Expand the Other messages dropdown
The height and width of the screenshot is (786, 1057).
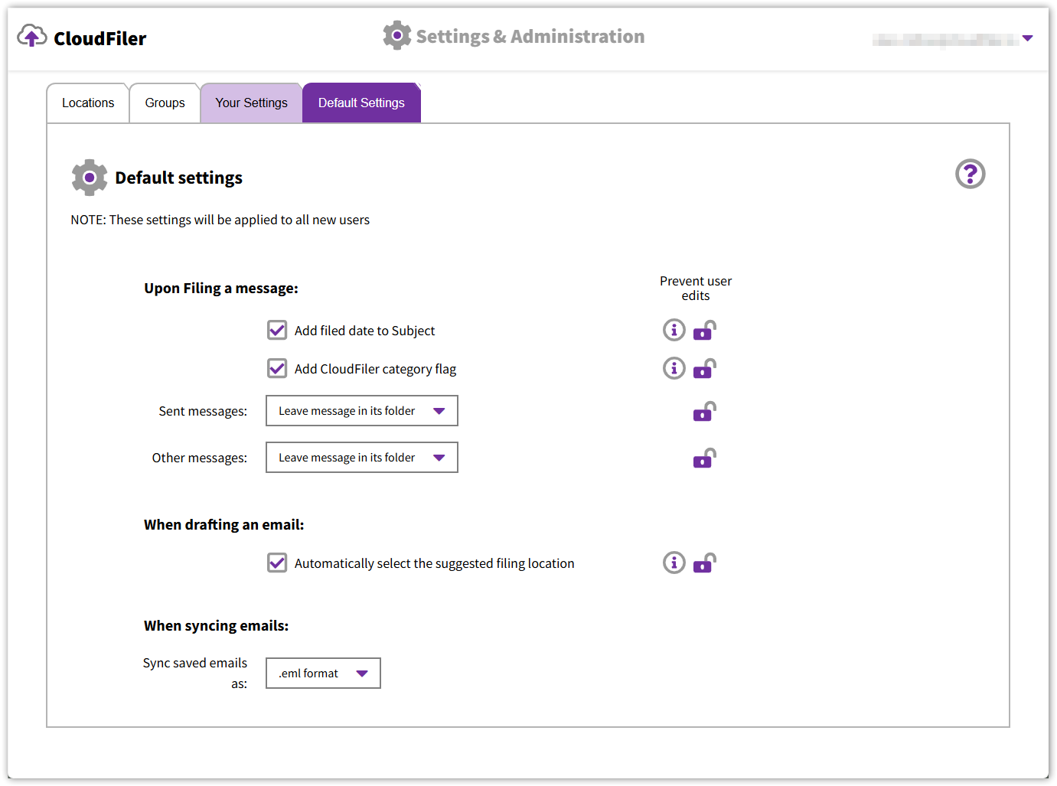pyautogui.click(x=361, y=458)
